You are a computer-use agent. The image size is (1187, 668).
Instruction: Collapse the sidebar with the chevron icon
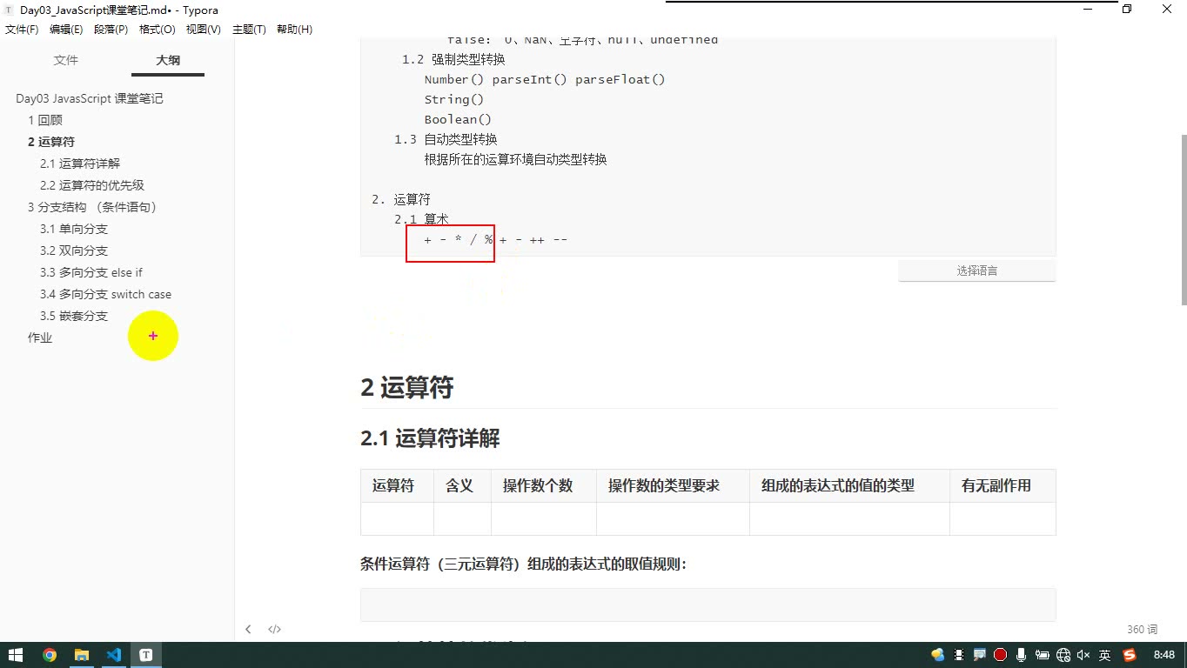coord(248,629)
